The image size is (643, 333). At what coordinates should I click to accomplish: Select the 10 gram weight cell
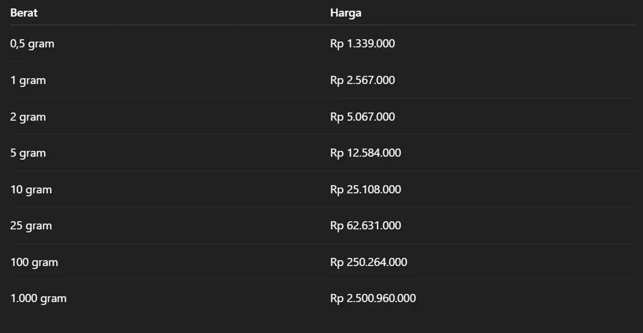(x=31, y=189)
